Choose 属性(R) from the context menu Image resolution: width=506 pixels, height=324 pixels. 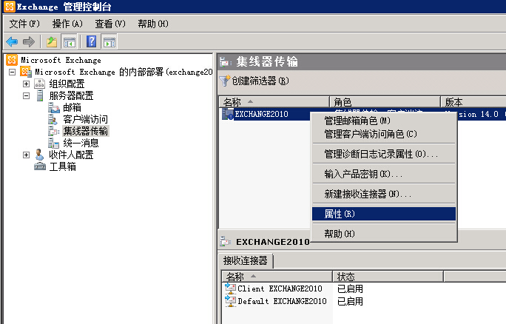click(x=340, y=214)
